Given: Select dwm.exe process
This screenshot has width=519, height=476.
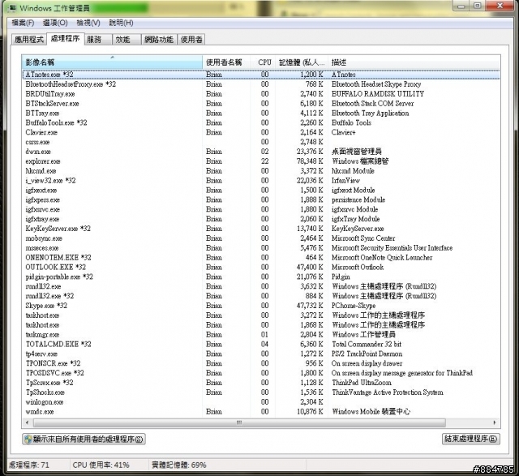Looking at the screenshot, I should point(261,152).
